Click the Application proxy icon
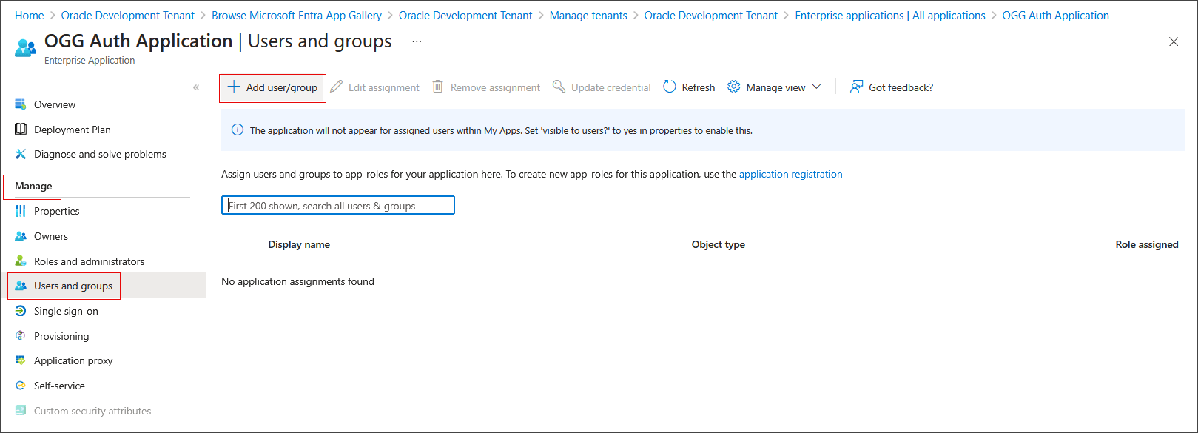The width and height of the screenshot is (1198, 433). 21,360
